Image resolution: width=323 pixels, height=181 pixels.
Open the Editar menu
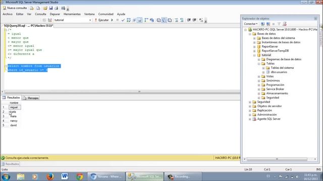20,14
